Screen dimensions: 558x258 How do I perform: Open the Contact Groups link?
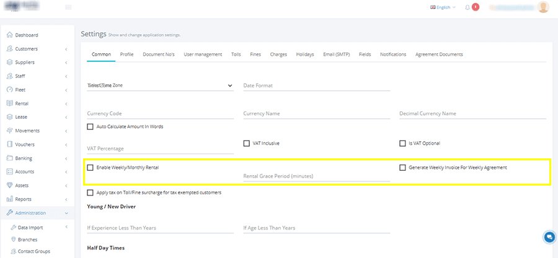(x=34, y=251)
